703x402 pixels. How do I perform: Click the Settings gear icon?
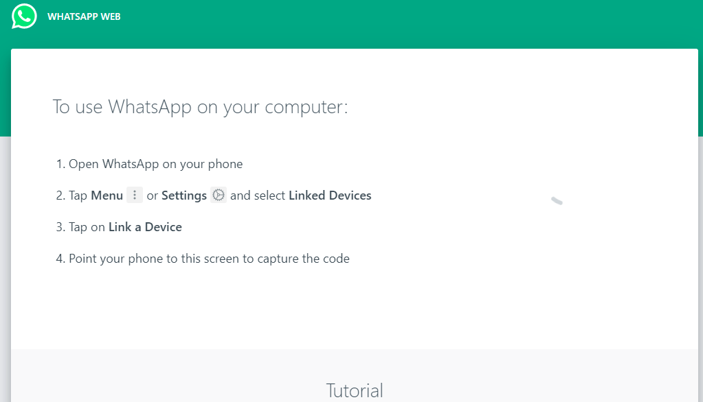click(x=219, y=196)
